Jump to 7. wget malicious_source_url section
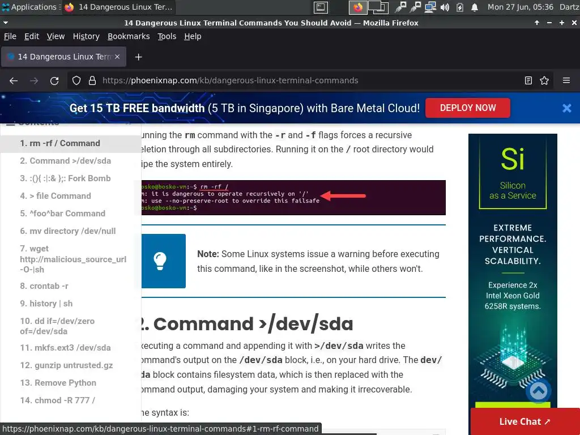The width and height of the screenshot is (580, 435). tap(73, 259)
